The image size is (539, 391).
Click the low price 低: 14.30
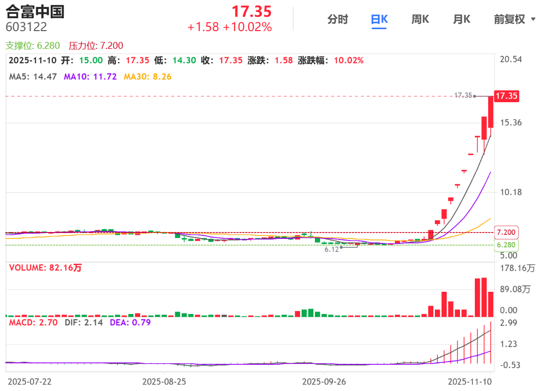[x=175, y=61]
